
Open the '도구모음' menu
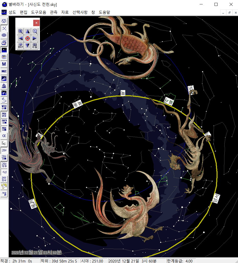(39, 12)
